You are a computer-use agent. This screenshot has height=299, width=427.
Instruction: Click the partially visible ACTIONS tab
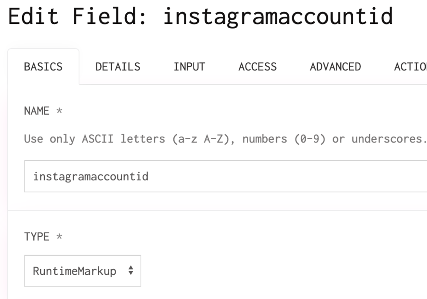[410, 67]
